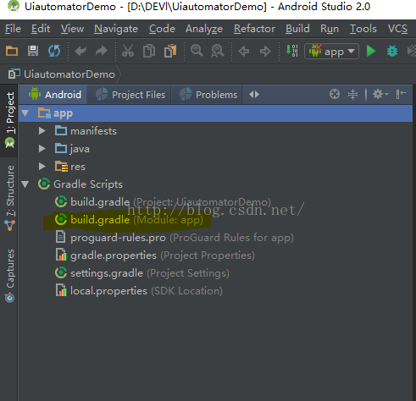Click the Copy icon in toolbar
The image size is (416, 401).
(x=149, y=51)
